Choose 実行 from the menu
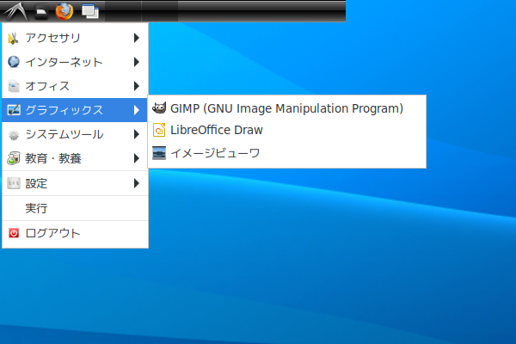This screenshot has width=516, height=344. (x=75, y=208)
